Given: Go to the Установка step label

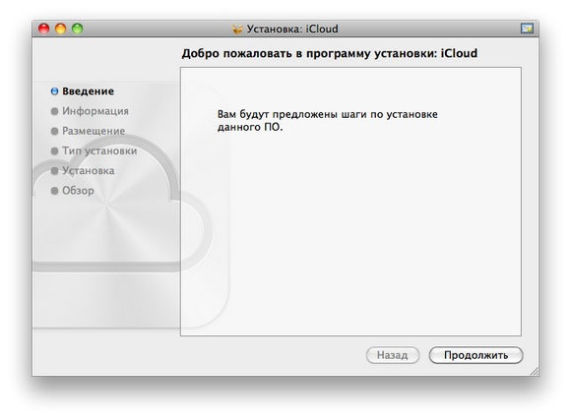Looking at the screenshot, I should (89, 171).
